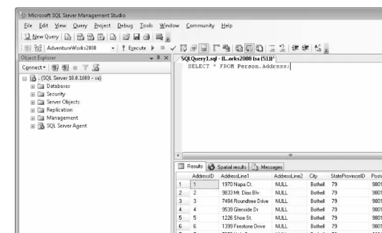Close the Object Explorer panel
The height and width of the screenshot is (233, 382).
click(166, 58)
